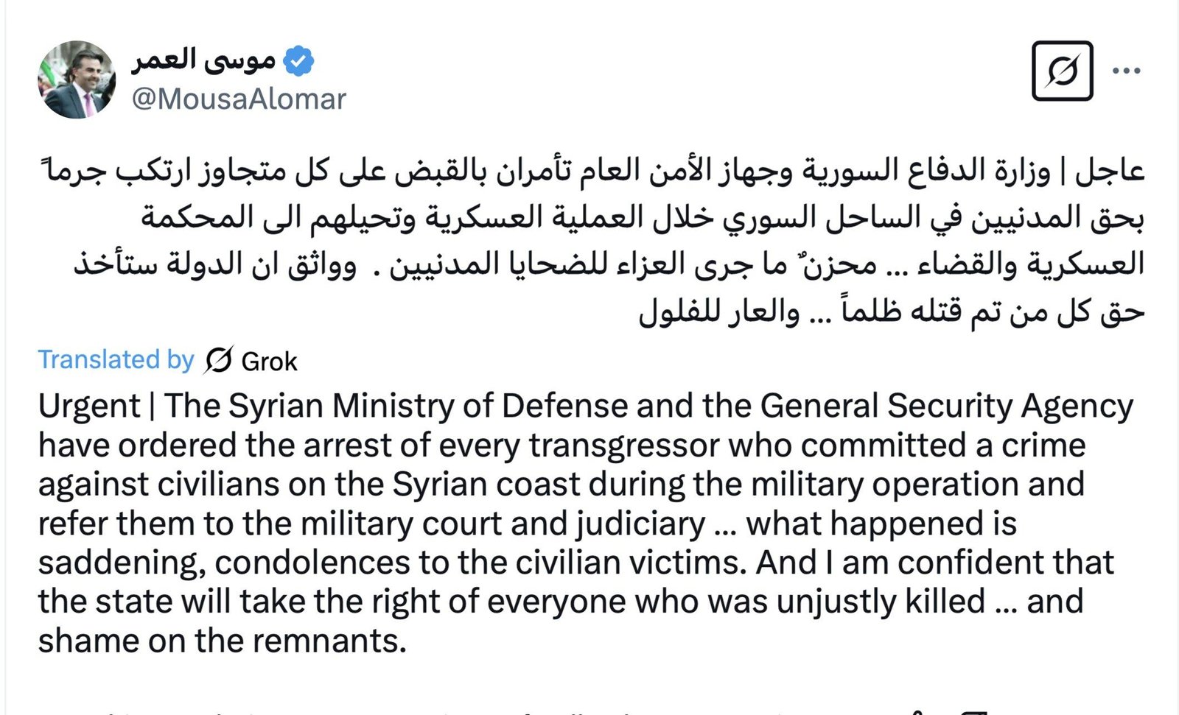Click the blue verified badge
Image resolution: width=1179 pixels, height=715 pixels.
point(298,60)
